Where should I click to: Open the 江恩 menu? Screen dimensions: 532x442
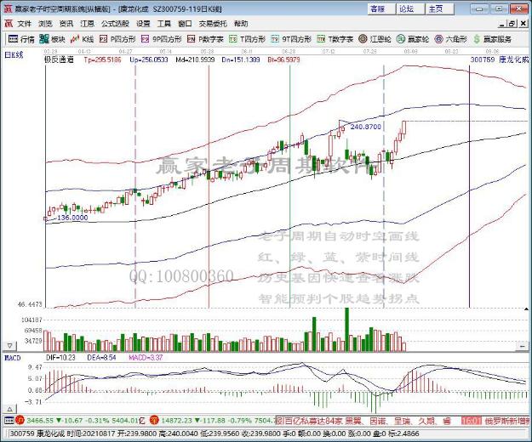pos(87,24)
